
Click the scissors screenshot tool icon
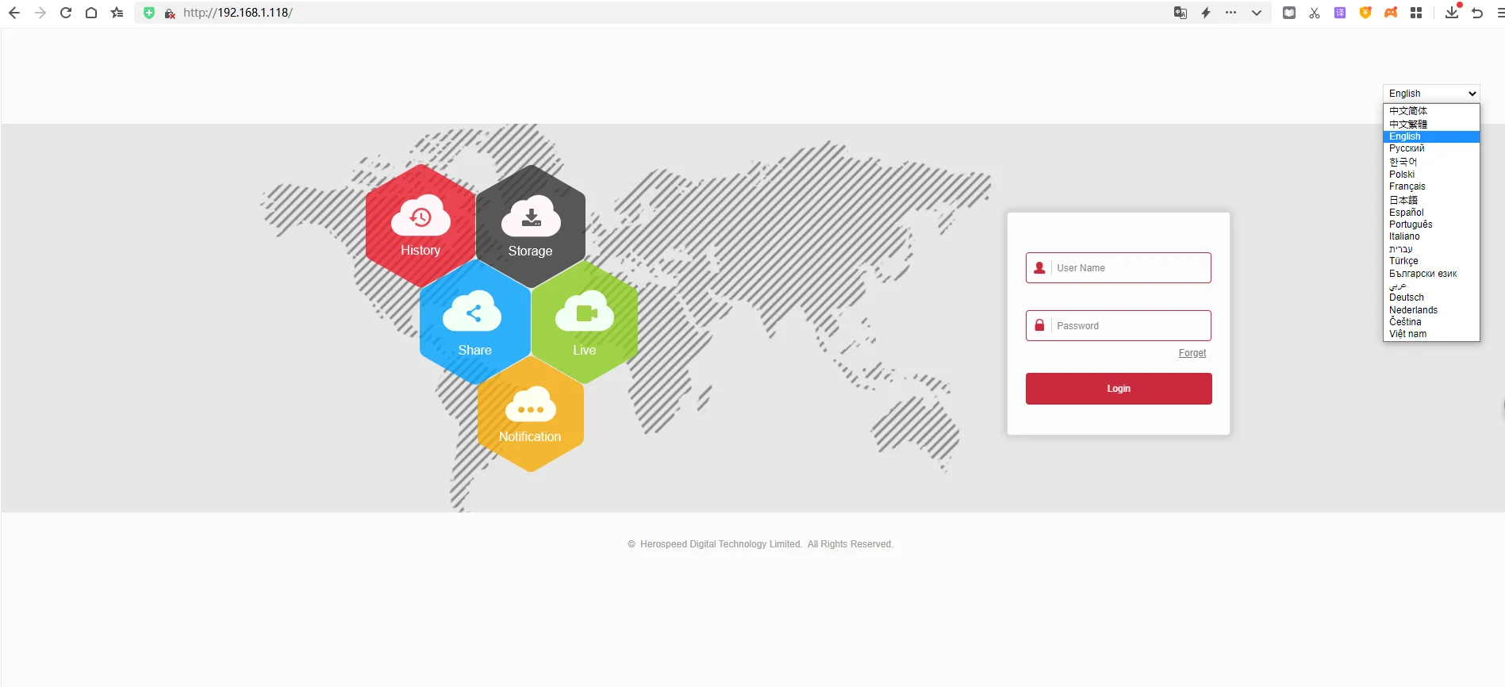click(1315, 13)
